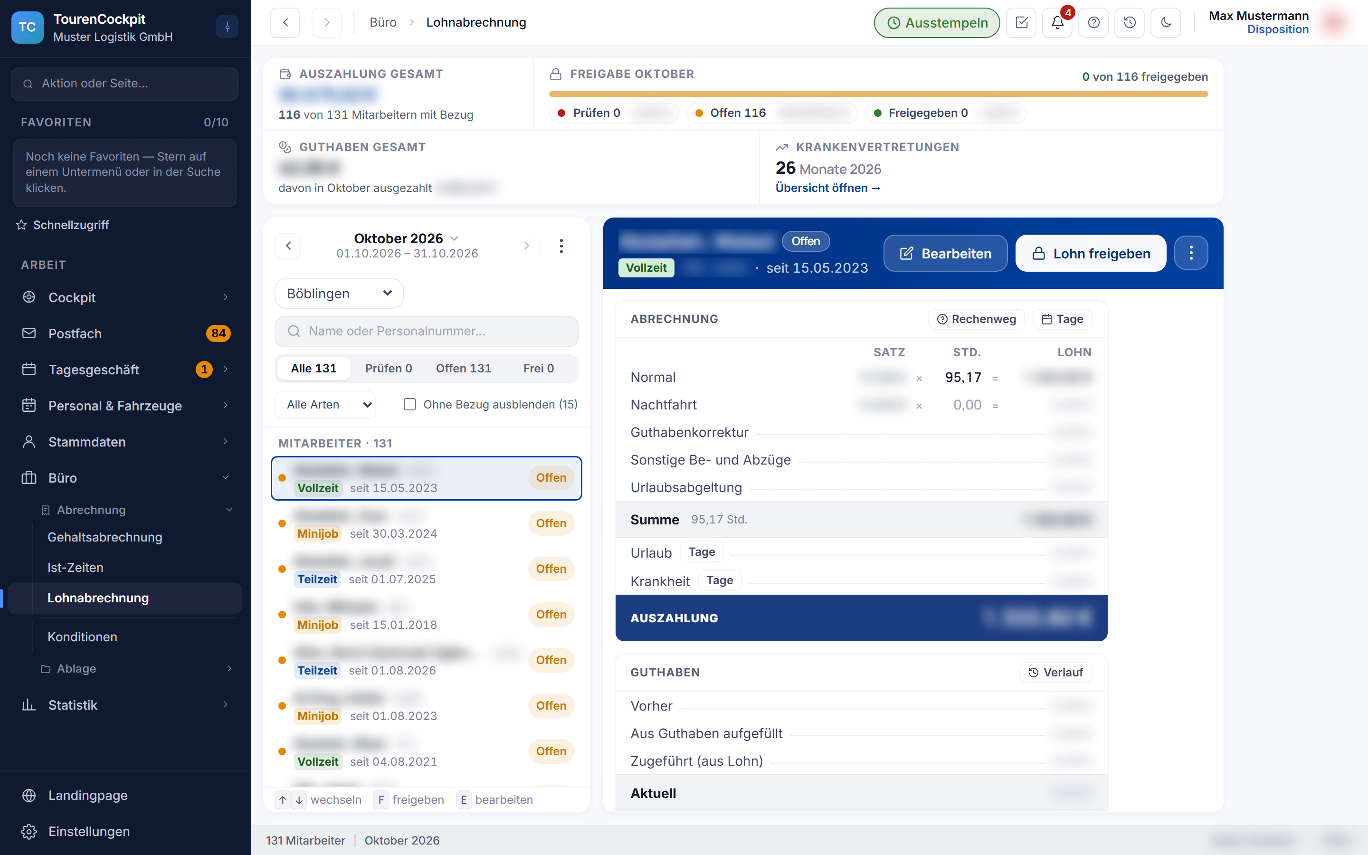Open the Böblingen location dropdown
This screenshot has height=855, width=1368.
coord(339,294)
